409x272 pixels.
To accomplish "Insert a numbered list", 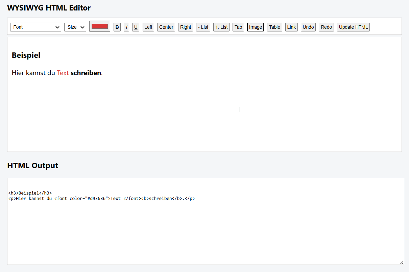I will click(221, 27).
